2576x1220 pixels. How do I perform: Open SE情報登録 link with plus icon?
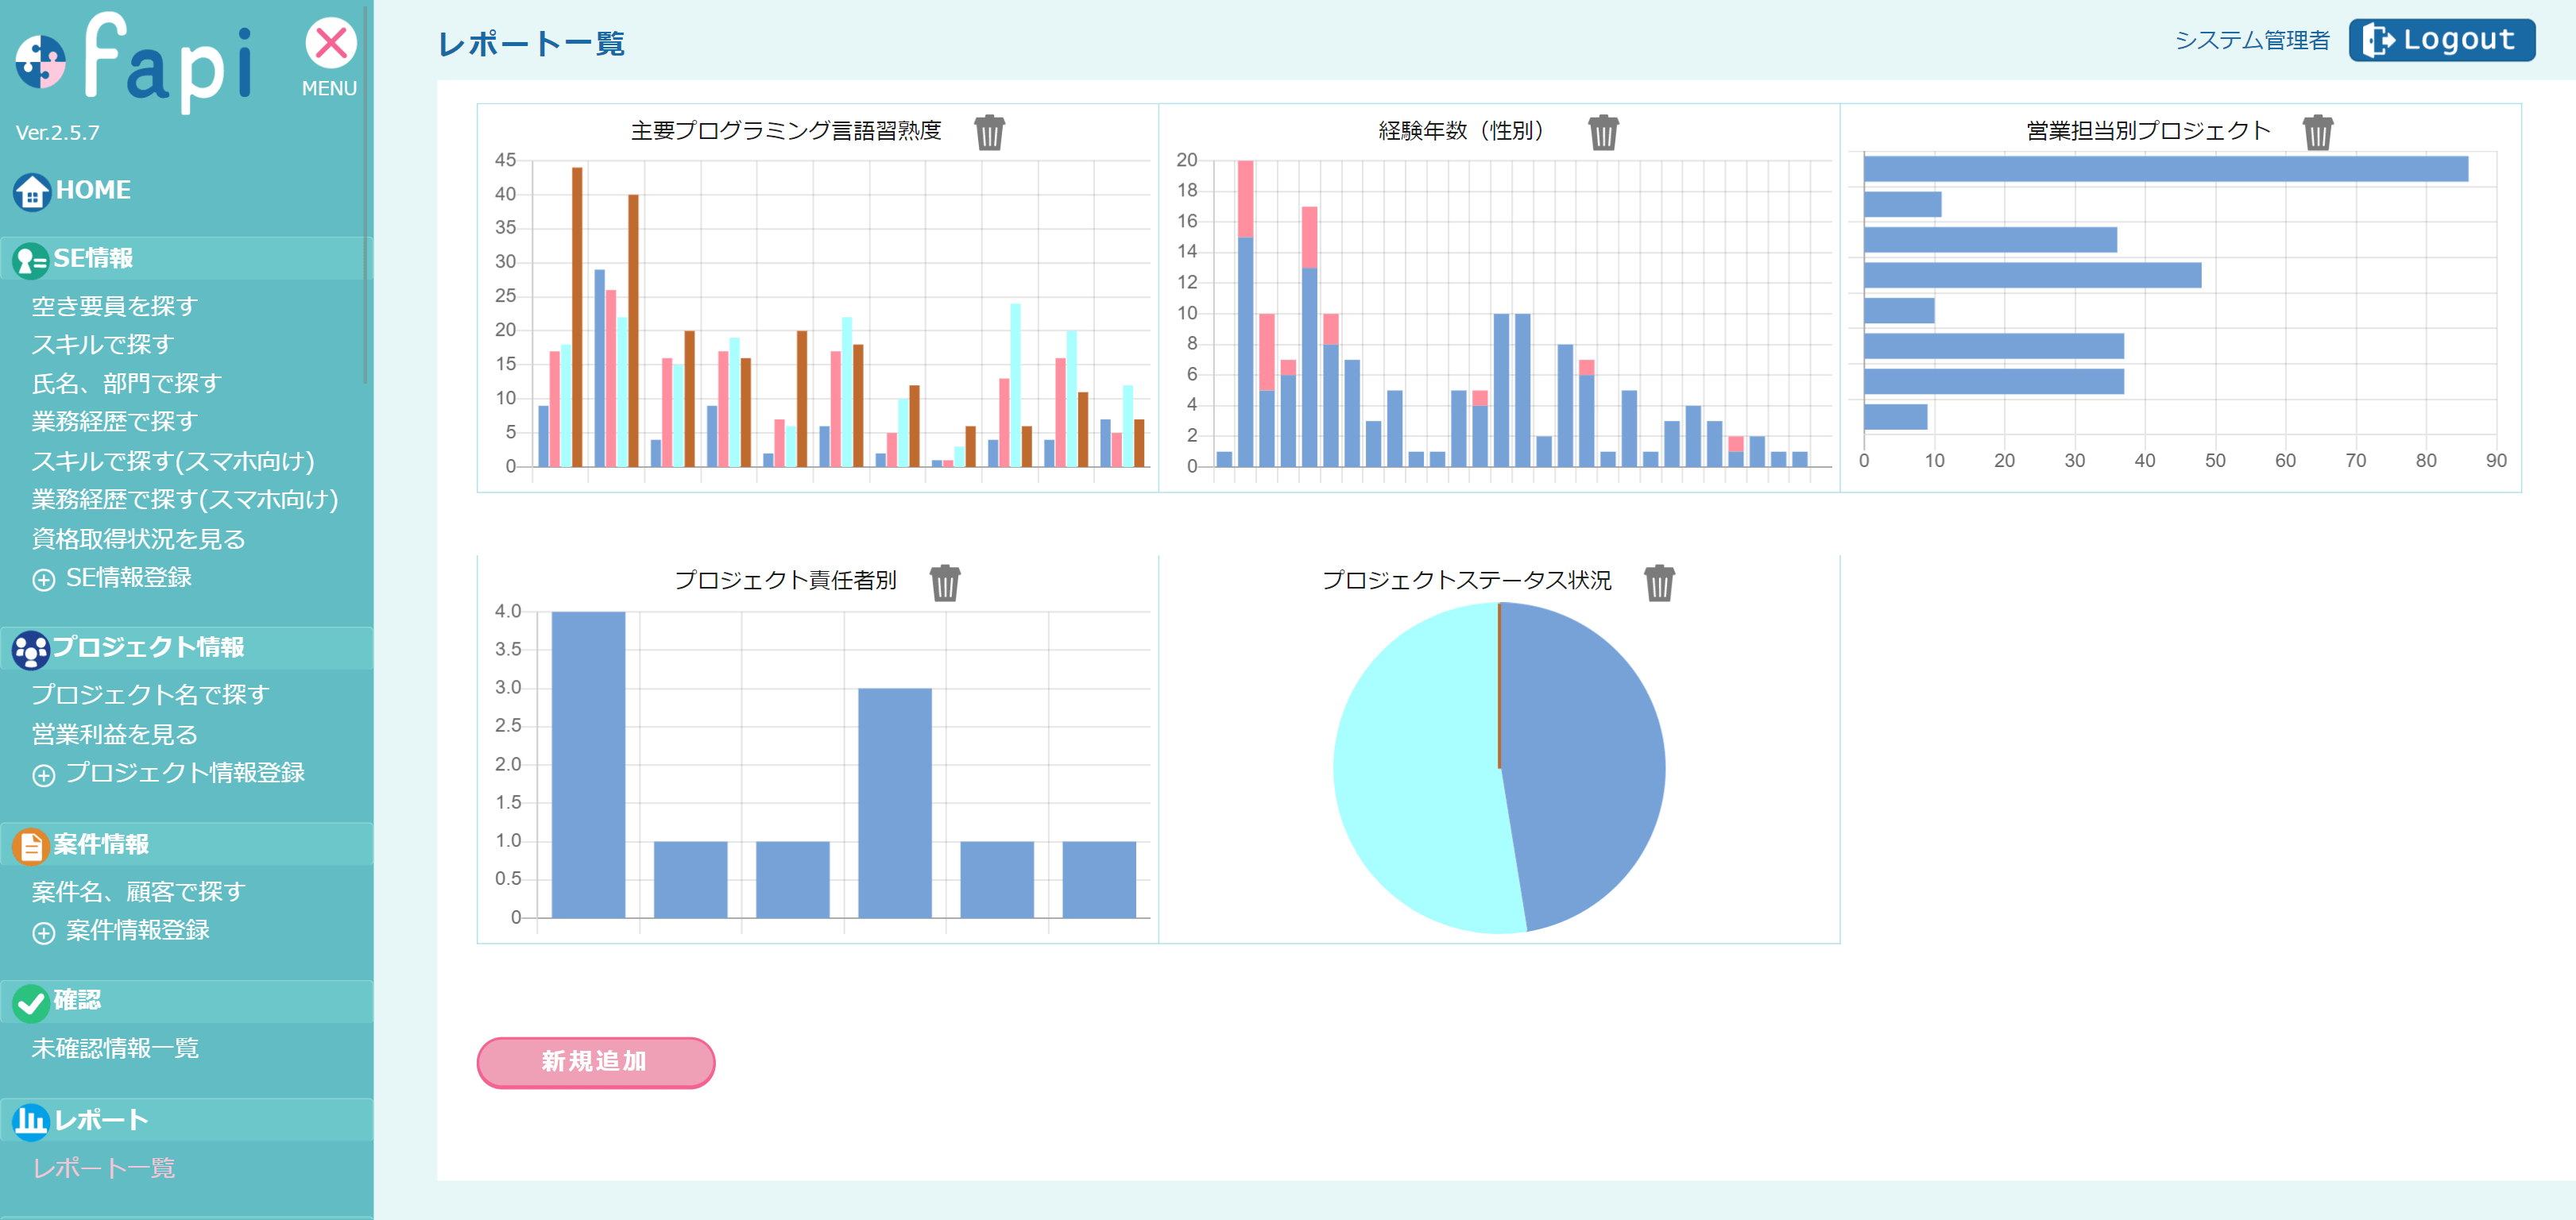click(128, 578)
